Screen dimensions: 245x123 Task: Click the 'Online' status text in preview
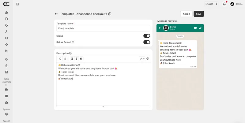coord(172,29)
